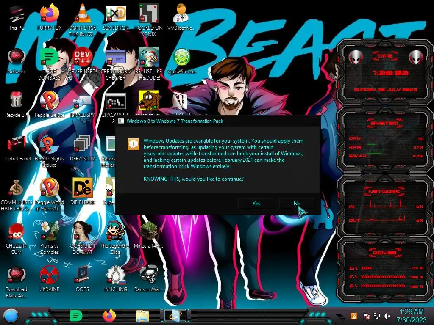
Task: Click the F:\ drive usage bar
Action: pos(383,277)
